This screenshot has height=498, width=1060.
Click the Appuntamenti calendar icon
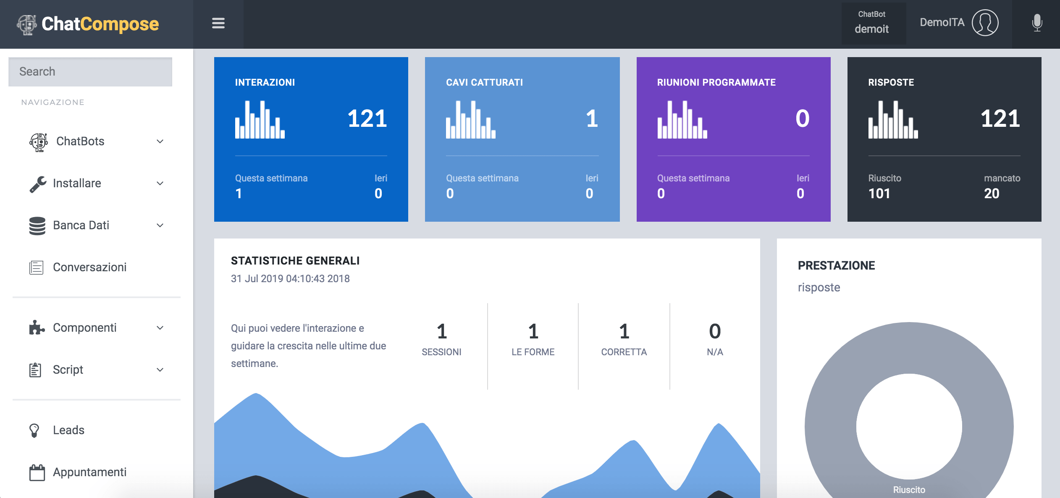tap(37, 472)
